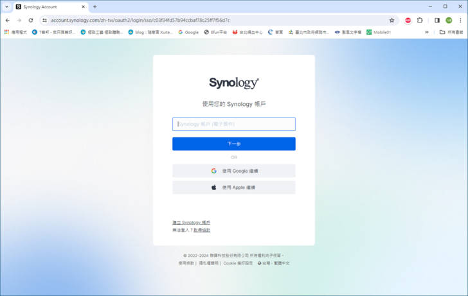Toggle the browser side panel
Image resolution: width=468 pixels, height=296 pixels.
[437, 21]
